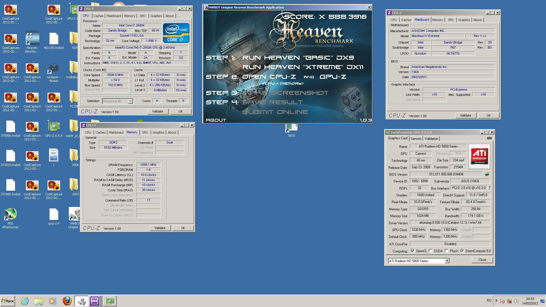Click the Bus Interface question mark icon
The image size is (546, 307).
pyautogui.click(x=489, y=188)
